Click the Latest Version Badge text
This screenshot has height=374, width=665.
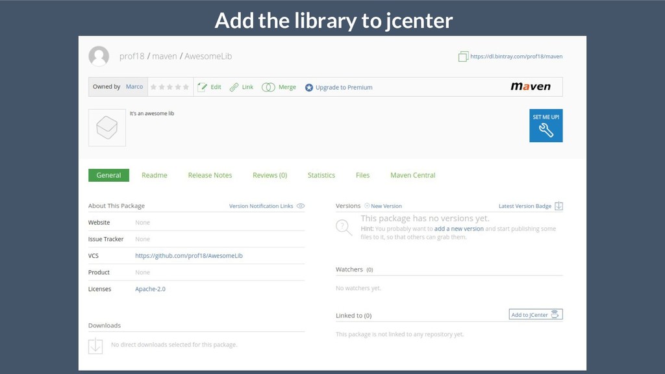pyautogui.click(x=525, y=206)
